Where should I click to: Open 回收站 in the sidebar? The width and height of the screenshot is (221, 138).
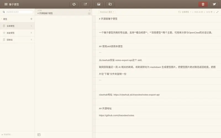tap(17, 39)
